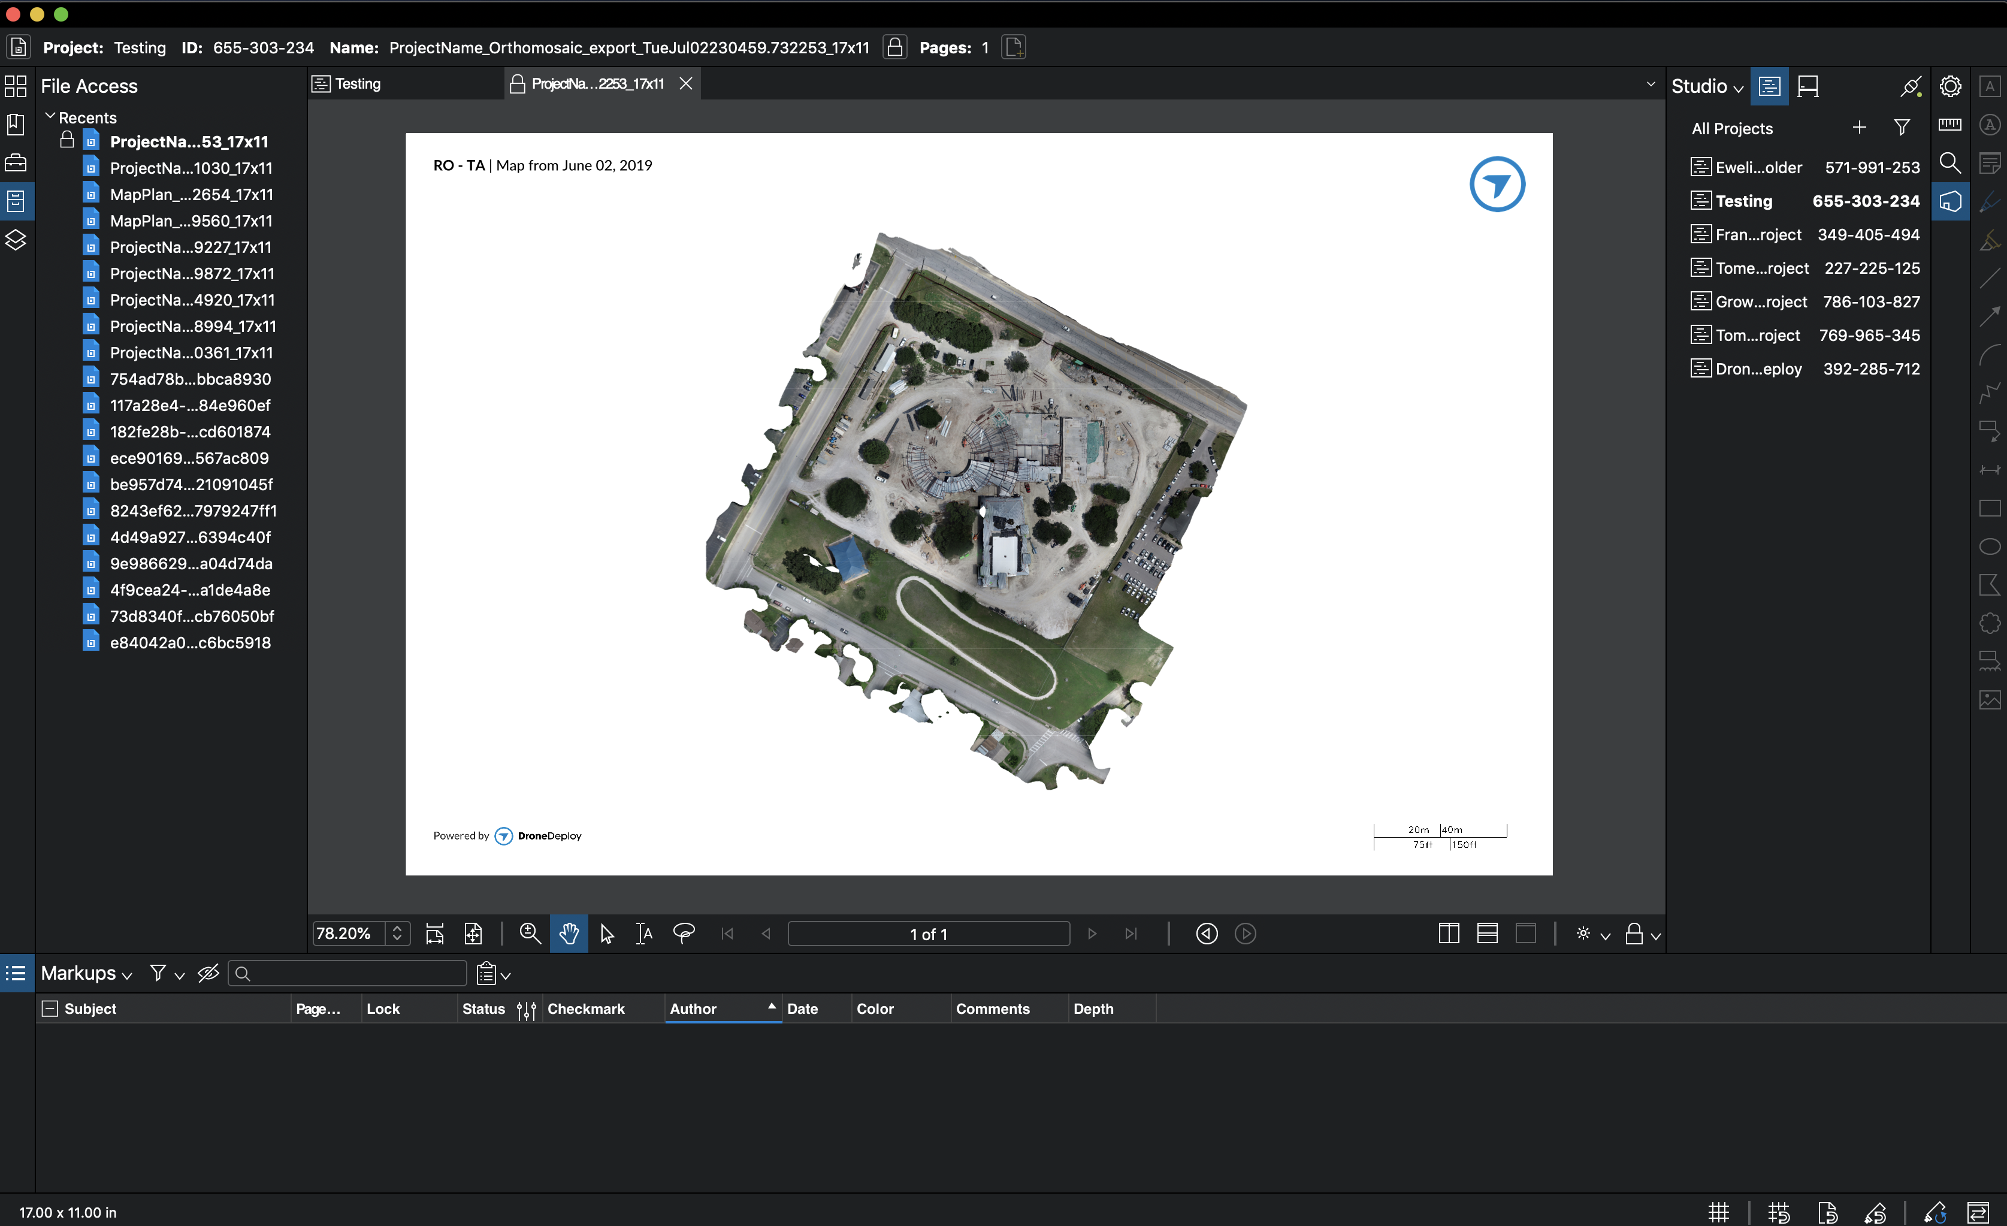Click the Thumbnails grid panel icon
Image resolution: width=2007 pixels, height=1226 pixels.
16,86
